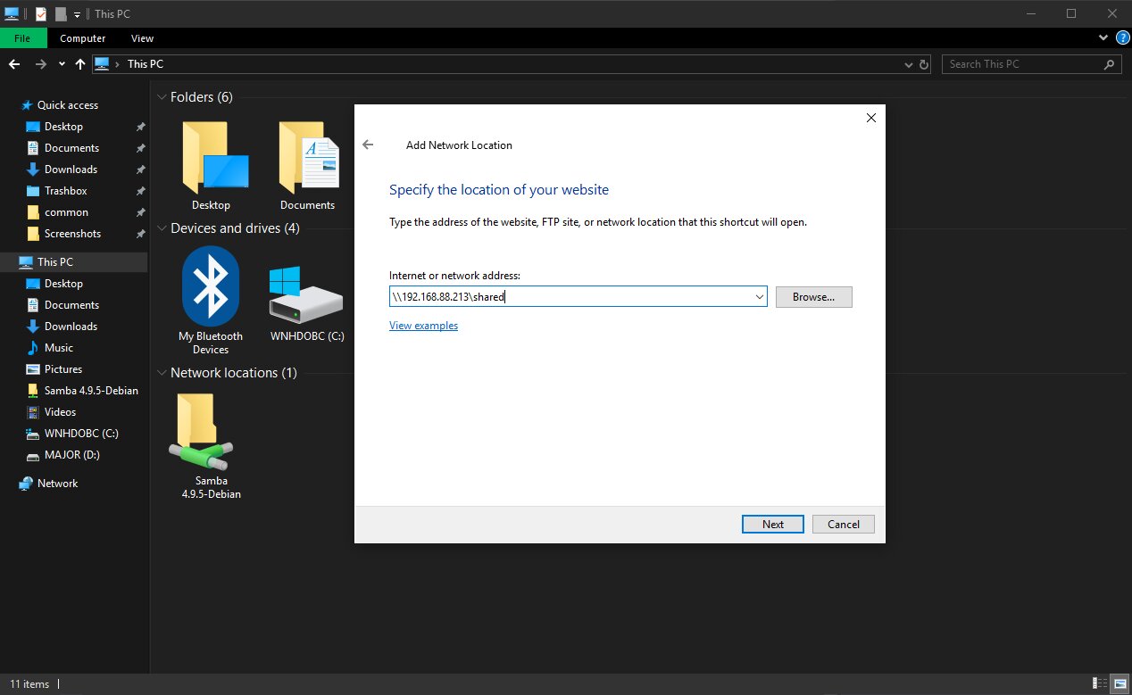This screenshot has height=695, width=1132.
Task: Open Pictures in navigation pane
Action: (x=63, y=369)
